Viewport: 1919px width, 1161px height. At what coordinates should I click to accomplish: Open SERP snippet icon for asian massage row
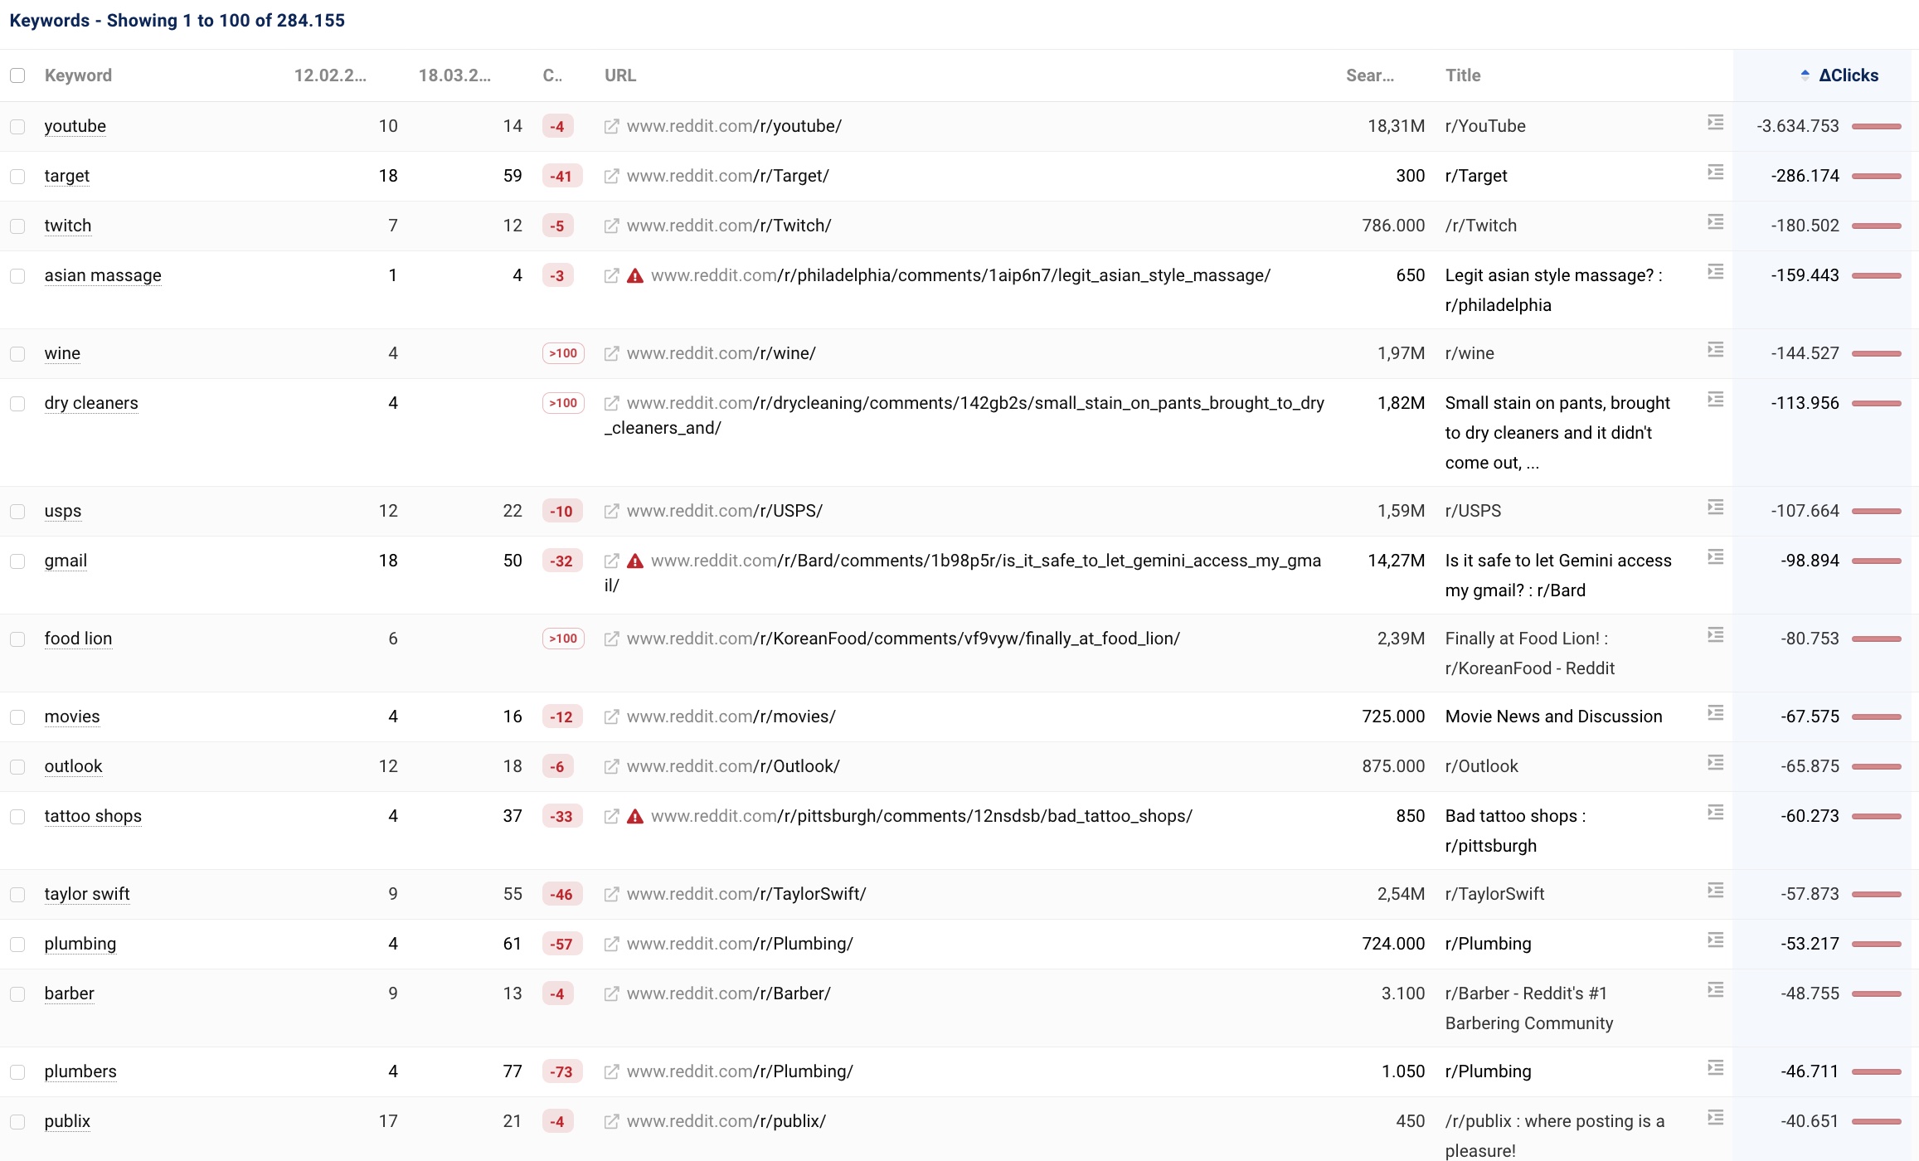[x=1716, y=272]
